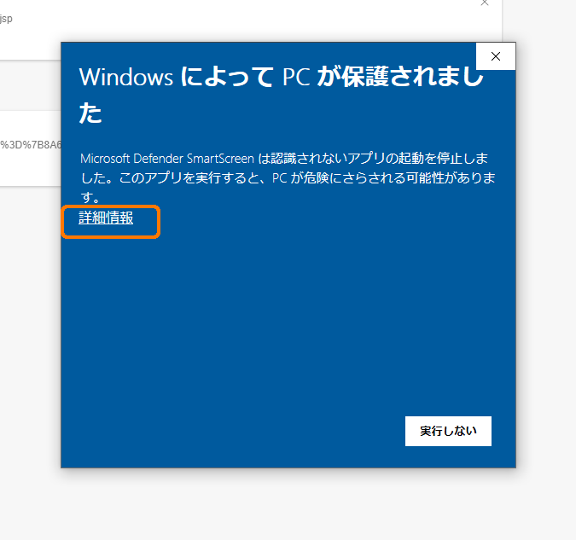Image resolution: width=576 pixels, height=540 pixels.
Task: Close the background download panel
Action: tap(485, 3)
